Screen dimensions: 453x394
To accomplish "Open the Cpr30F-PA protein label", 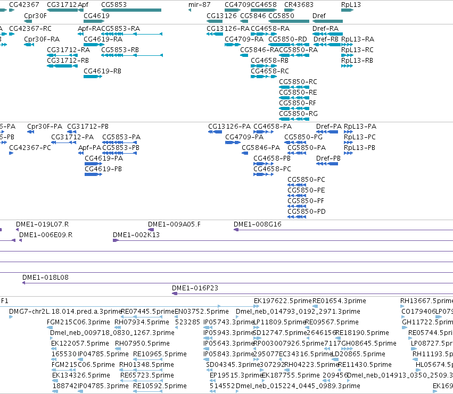I will (x=45, y=127).
